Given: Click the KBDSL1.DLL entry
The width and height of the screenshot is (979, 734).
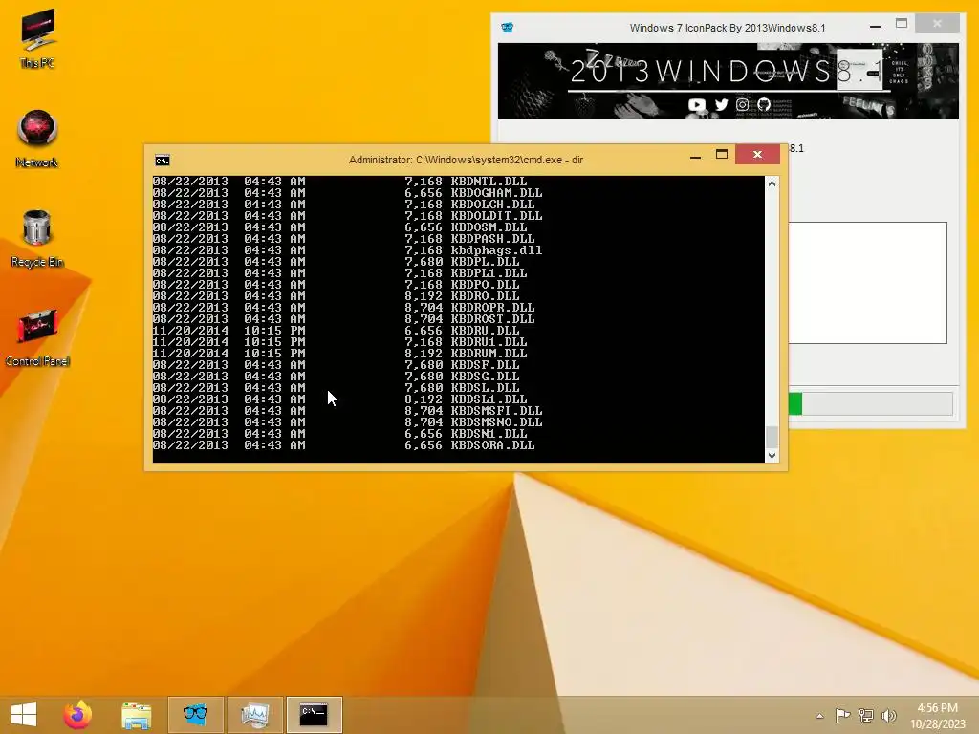Looking at the screenshot, I should click(339, 399).
